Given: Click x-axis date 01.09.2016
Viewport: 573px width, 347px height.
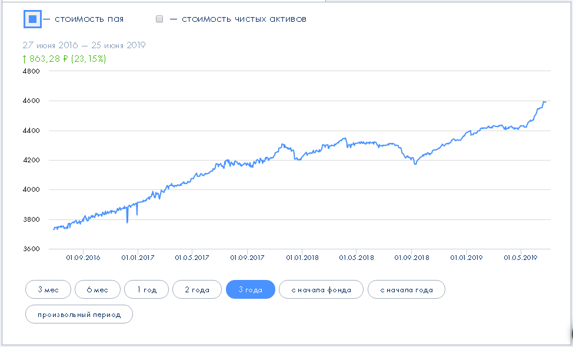Looking at the screenshot, I should point(83,258).
